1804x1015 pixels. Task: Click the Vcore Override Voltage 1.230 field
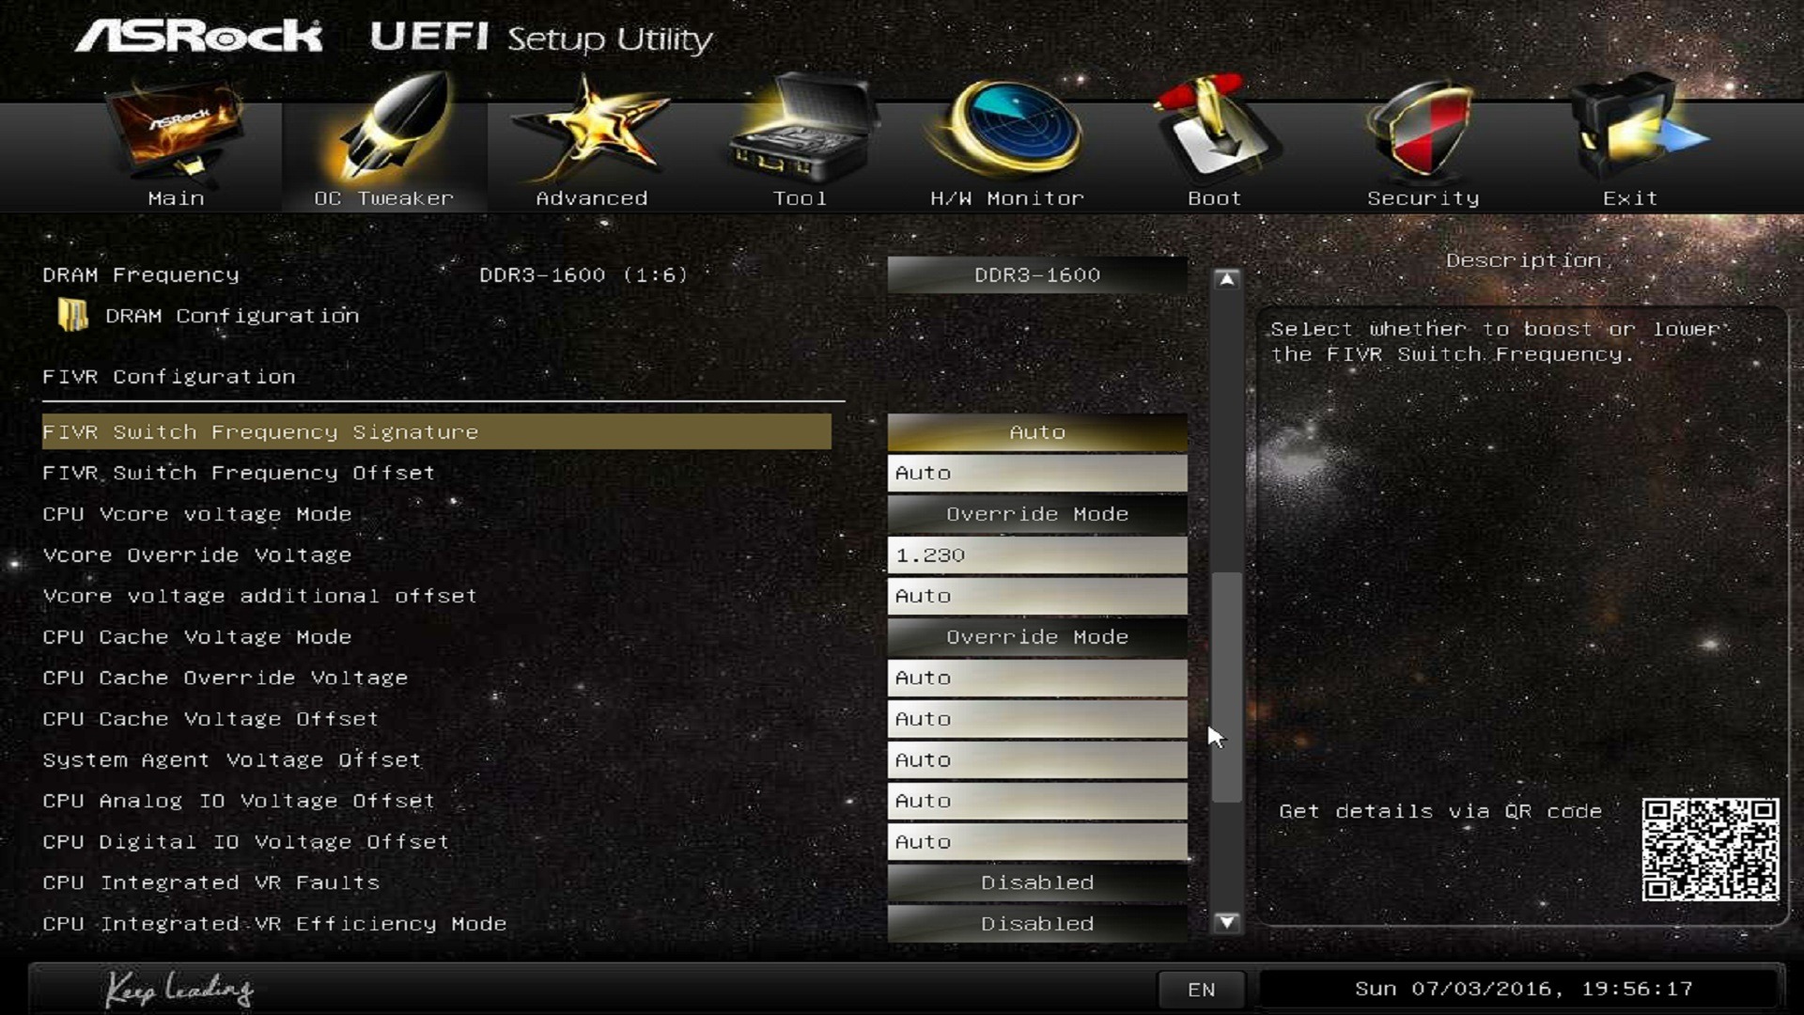(1037, 554)
